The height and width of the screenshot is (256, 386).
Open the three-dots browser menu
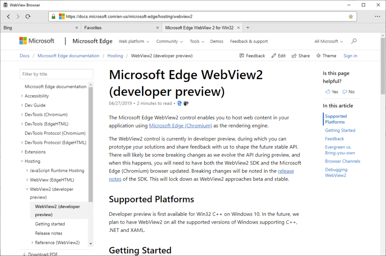(377, 17)
